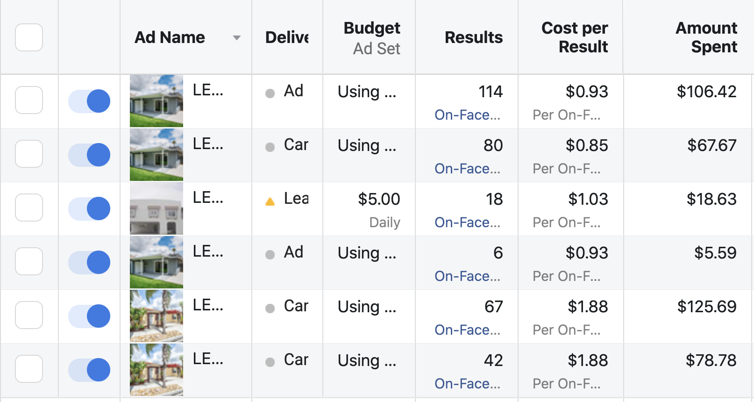Disable the ad toggle in the $78.78 row
Screen dimensions: 754x402
point(89,370)
